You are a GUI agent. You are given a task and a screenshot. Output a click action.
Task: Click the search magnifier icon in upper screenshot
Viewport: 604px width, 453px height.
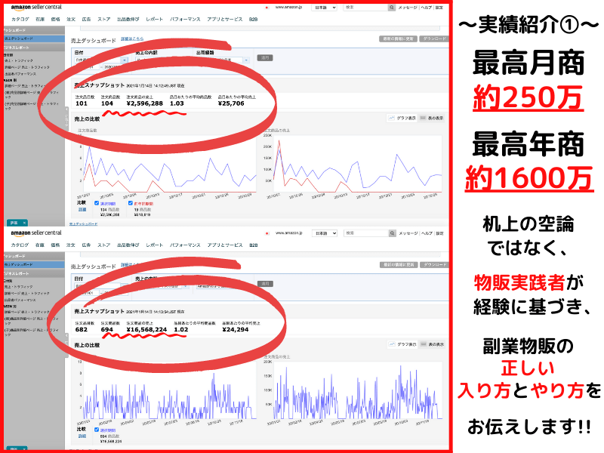pyautogui.click(x=391, y=8)
